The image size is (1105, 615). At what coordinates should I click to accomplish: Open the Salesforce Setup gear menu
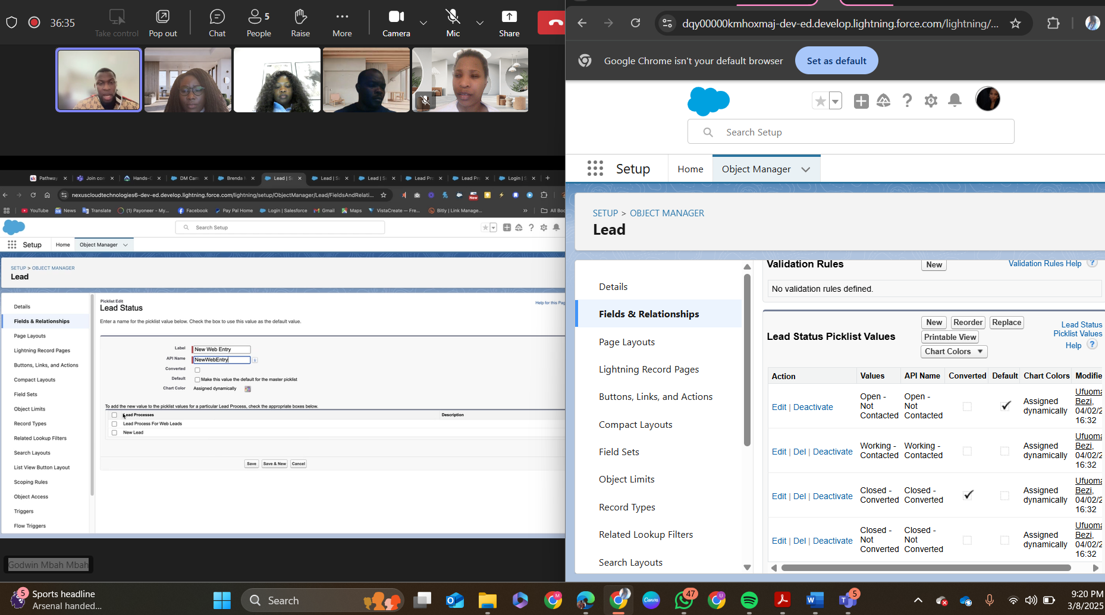pos(931,100)
